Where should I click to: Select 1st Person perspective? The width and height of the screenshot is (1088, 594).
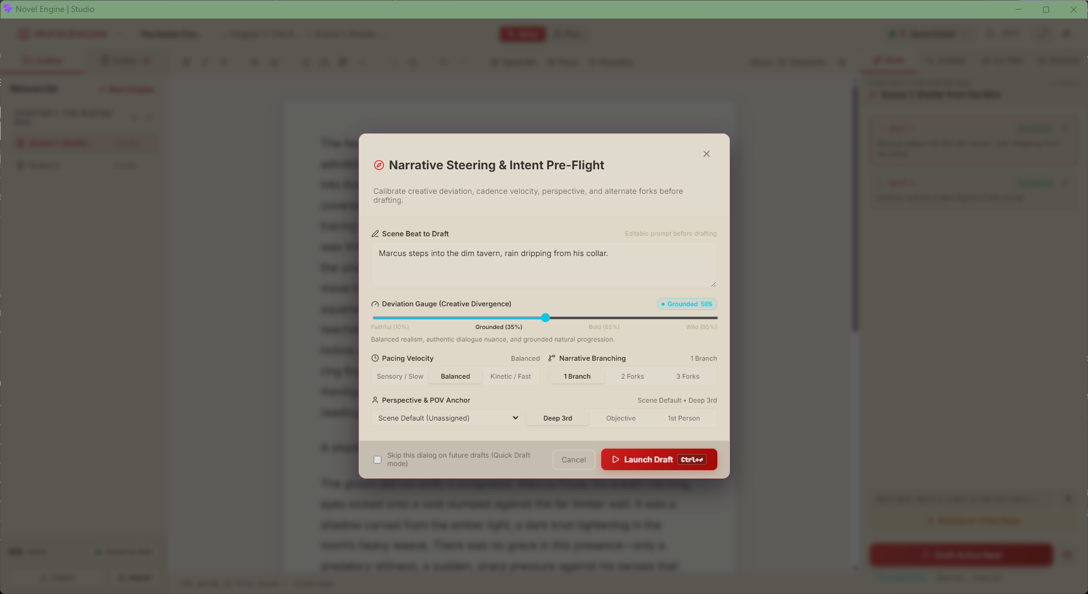[684, 418]
